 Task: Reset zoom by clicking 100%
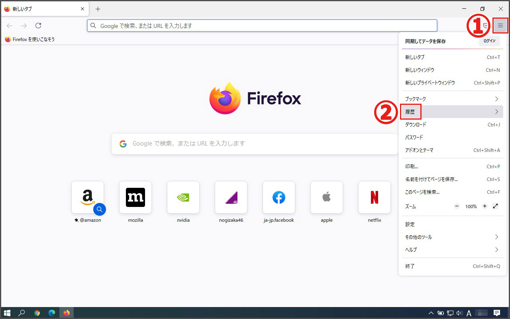[x=471, y=207]
